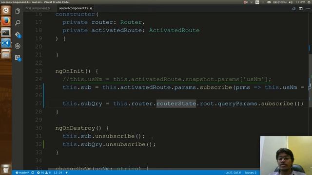Click the '29' bracket indicator in status bar
312x175 pixels.
coord(58,173)
